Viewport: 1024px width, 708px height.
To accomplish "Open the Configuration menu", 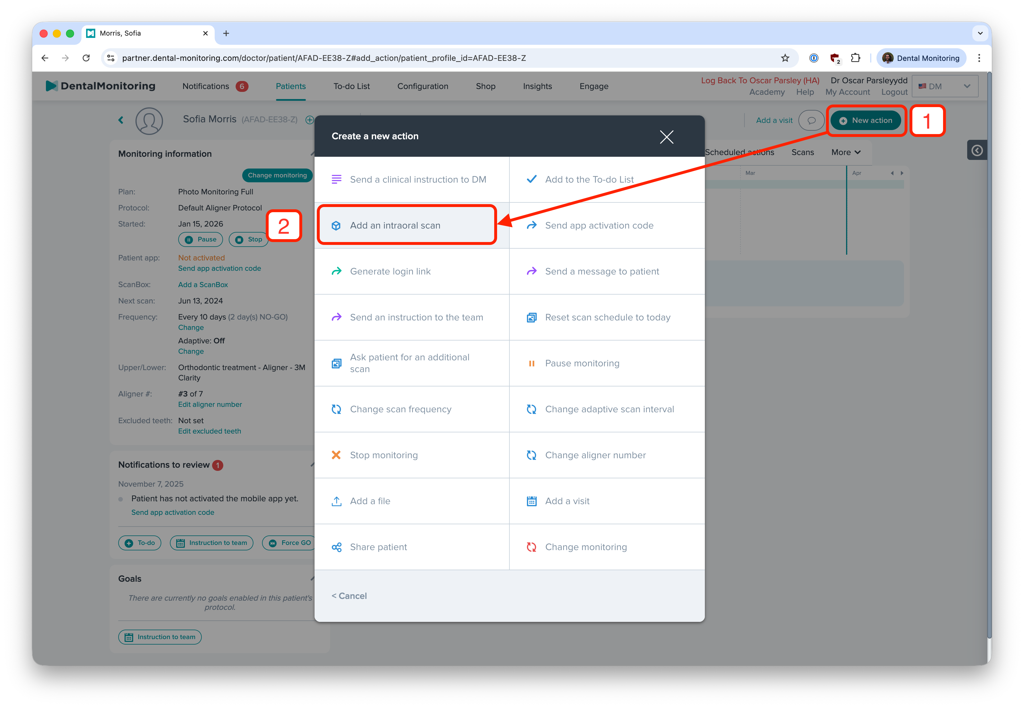I will [x=423, y=86].
